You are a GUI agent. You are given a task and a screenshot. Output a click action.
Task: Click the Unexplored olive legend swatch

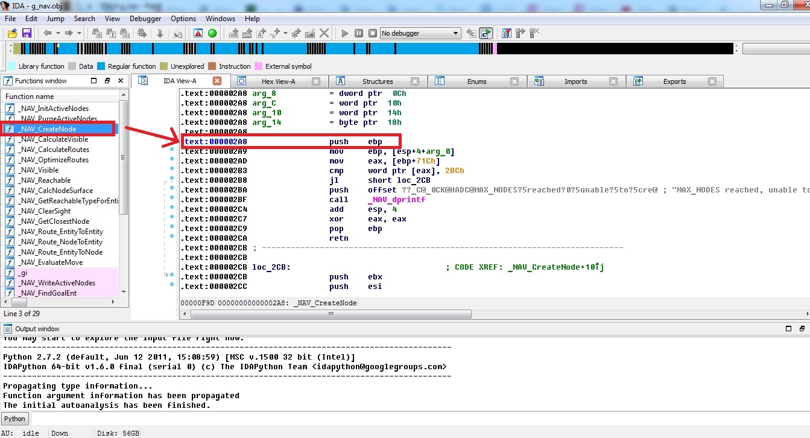[163, 66]
